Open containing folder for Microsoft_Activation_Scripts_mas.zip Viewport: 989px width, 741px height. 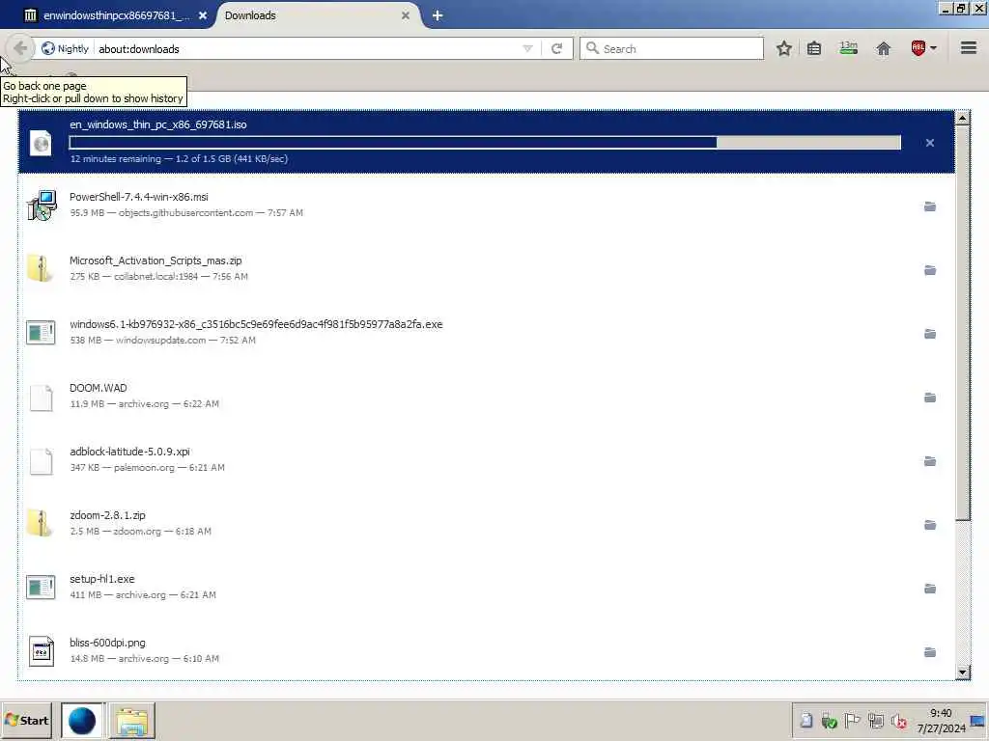[930, 270]
